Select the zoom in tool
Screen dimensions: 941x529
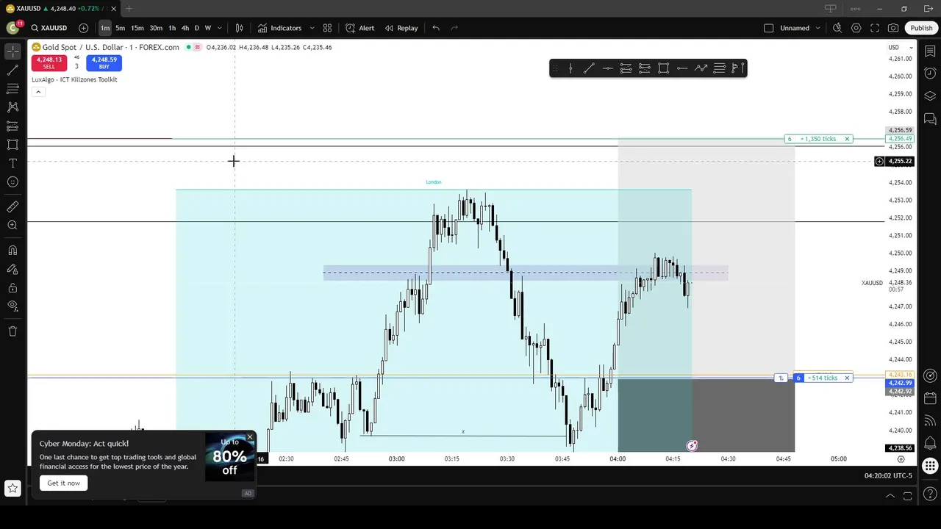click(12, 226)
